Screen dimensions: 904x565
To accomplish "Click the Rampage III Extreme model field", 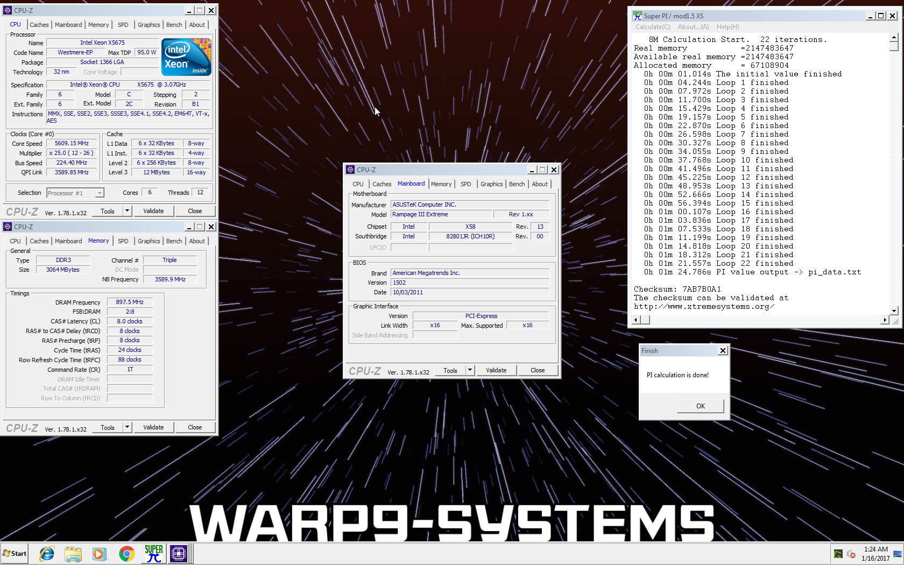I will click(x=441, y=214).
